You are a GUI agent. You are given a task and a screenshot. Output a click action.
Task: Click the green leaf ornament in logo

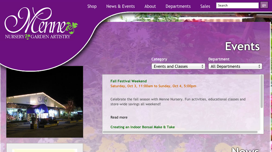(72, 28)
